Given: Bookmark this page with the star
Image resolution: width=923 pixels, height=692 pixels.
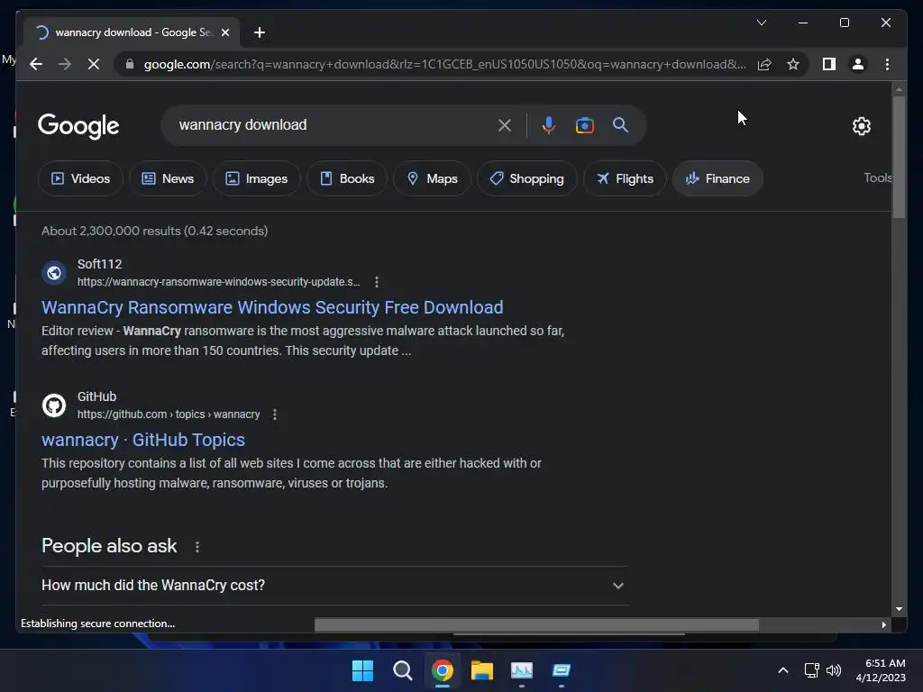Looking at the screenshot, I should pyautogui.click(x=793, y=64).
